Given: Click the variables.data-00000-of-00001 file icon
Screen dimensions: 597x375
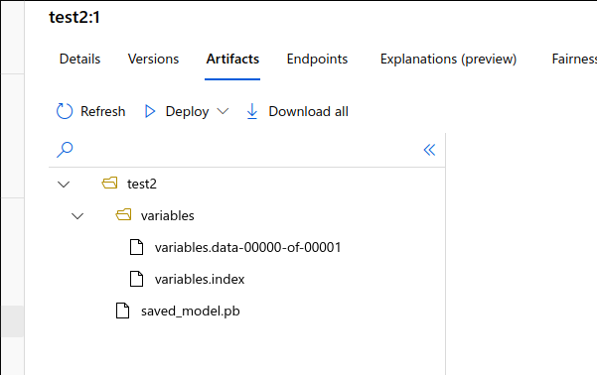Looking at the screenshot, I should [x=136, y=247].
